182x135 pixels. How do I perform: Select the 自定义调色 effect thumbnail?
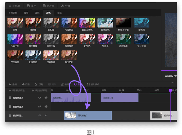pos(87,23)
